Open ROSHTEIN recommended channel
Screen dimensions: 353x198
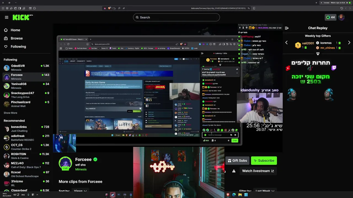pos(26,156)
